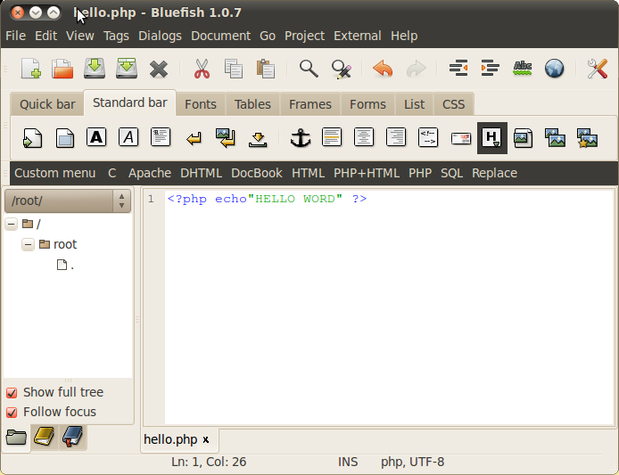Toggle the Follow focus checkbox
The height and width of the screenshot is (475, 619).
(x=12, y=413)
